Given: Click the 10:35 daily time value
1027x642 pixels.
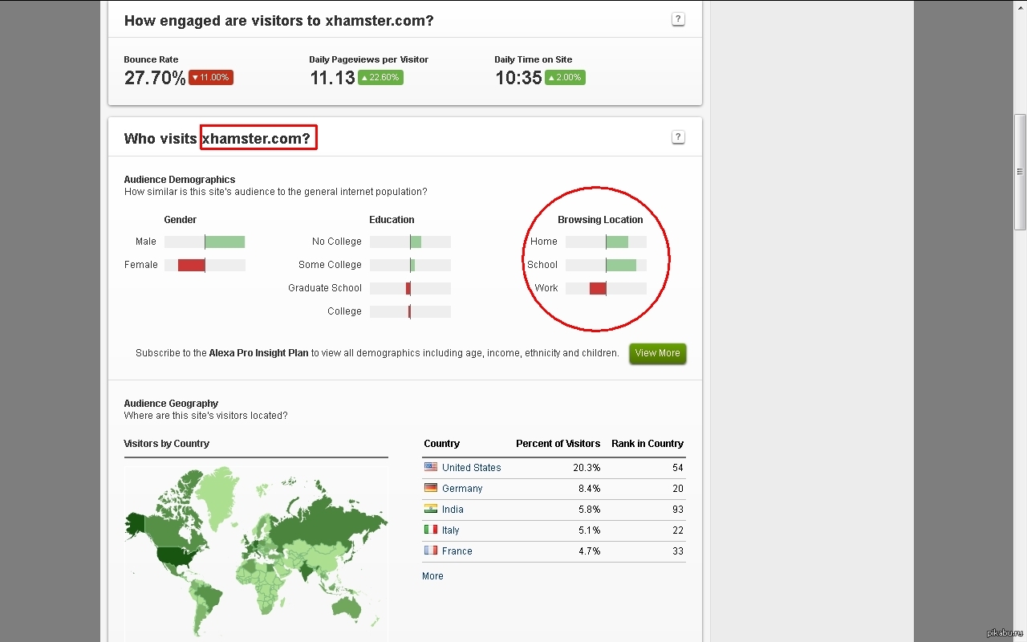Looking at the screenshot, I should [x=518, y=78].
